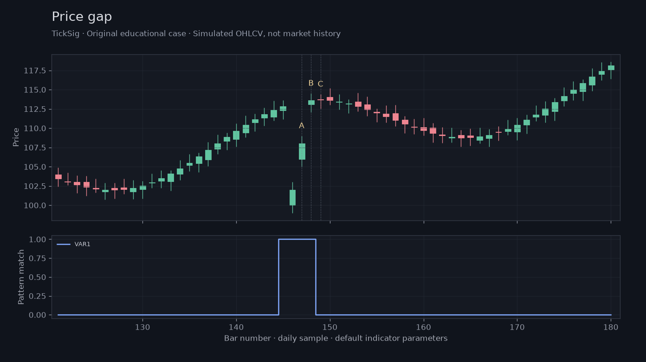Screen dimensions: 646x362
Task: Click bar number tick 150
Action: coord(330,327)
